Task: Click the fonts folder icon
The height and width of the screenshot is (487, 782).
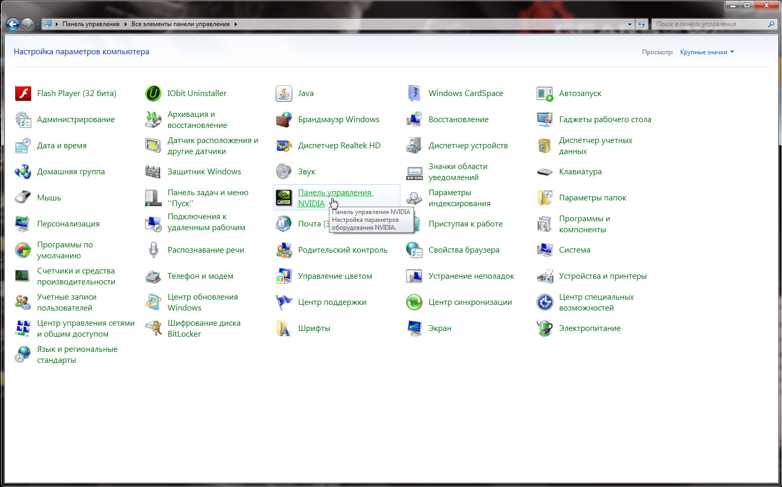Action: click(x=284, y=328)
